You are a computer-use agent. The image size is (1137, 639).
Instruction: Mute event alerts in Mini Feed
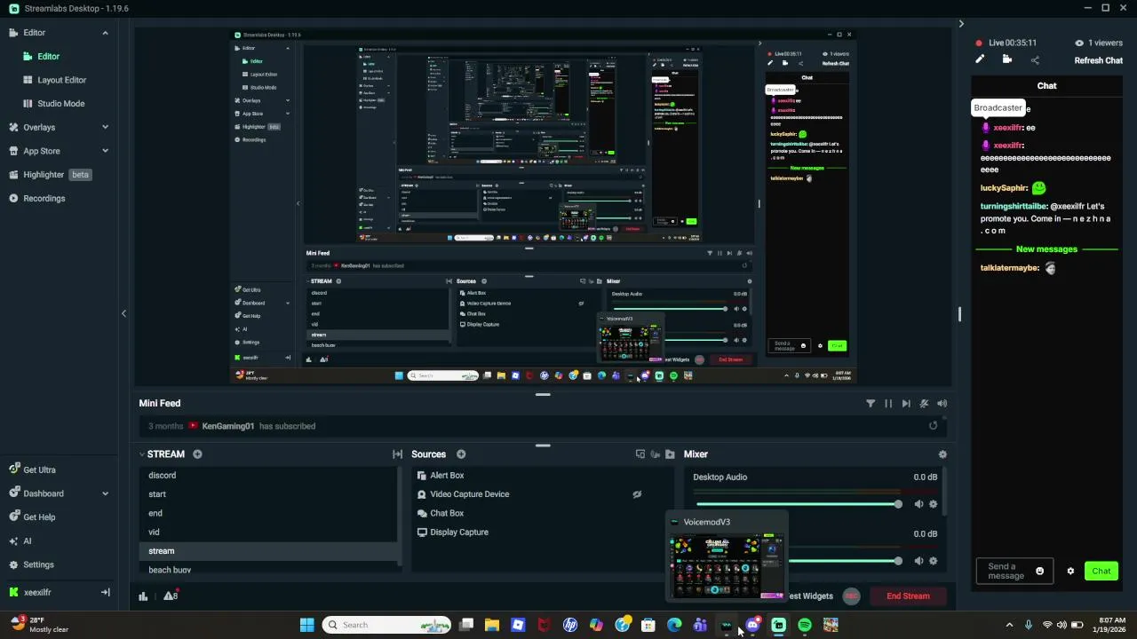click(925, 403)
